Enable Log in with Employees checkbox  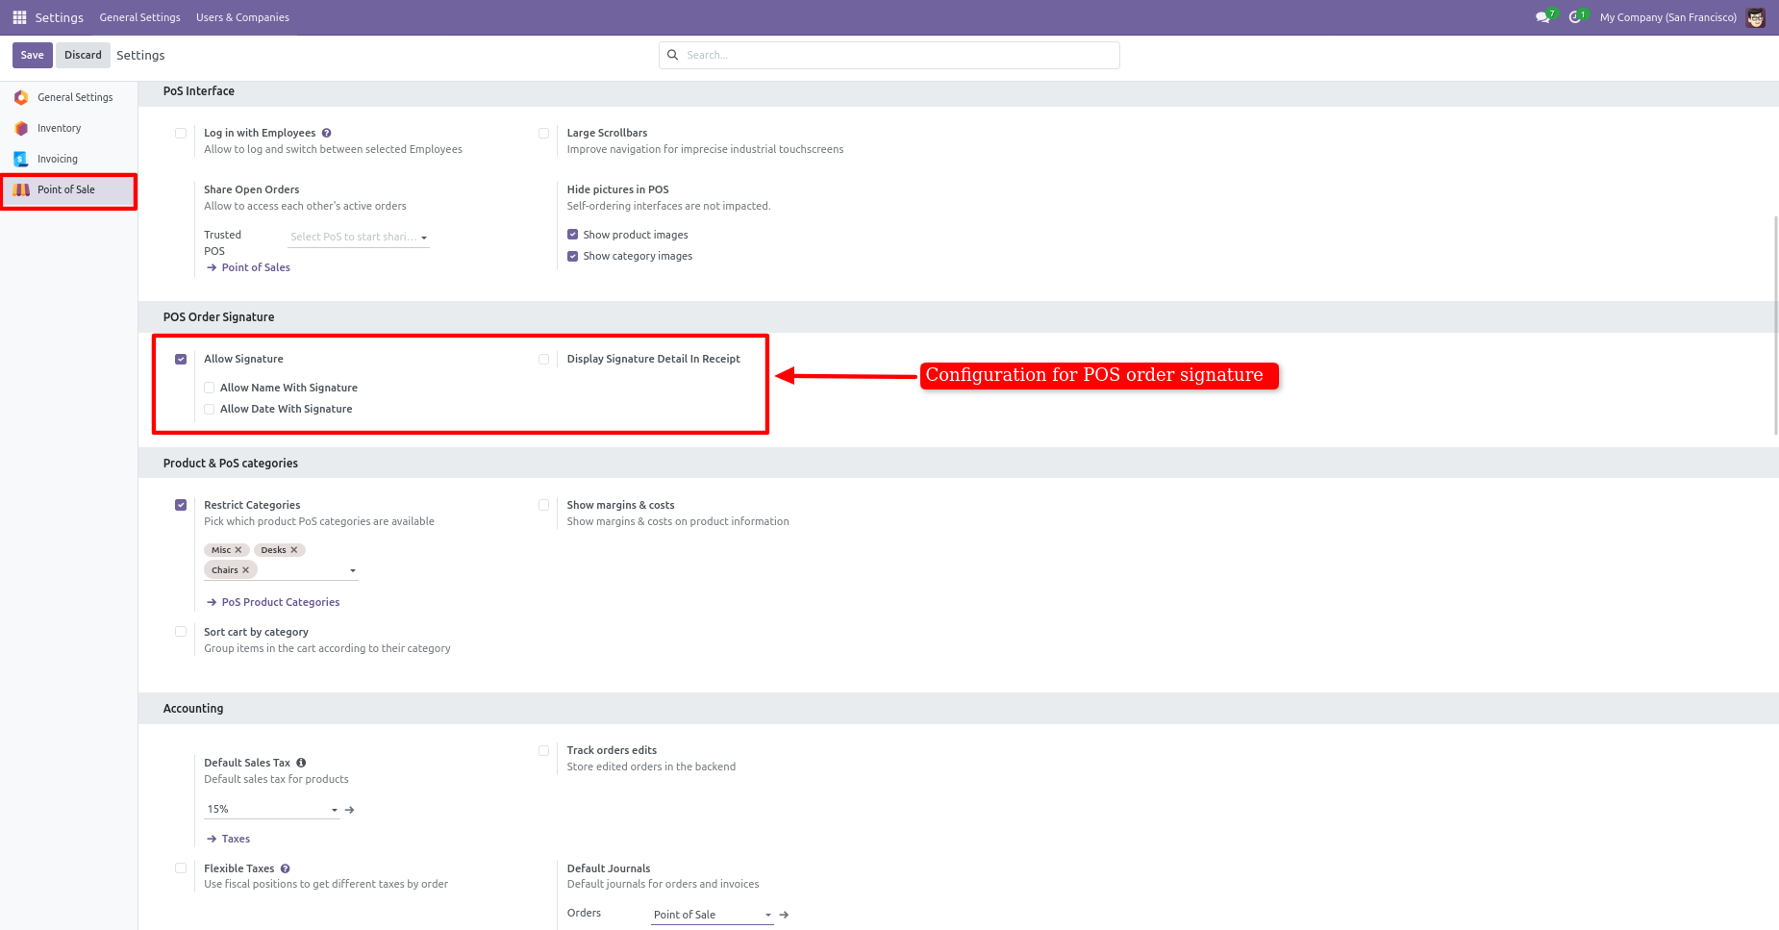click(x=181, y=134)
